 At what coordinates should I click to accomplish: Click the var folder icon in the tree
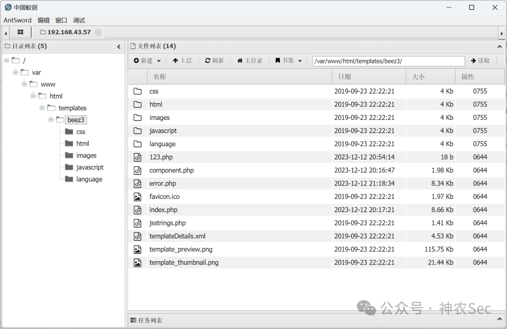click(24, 72)
